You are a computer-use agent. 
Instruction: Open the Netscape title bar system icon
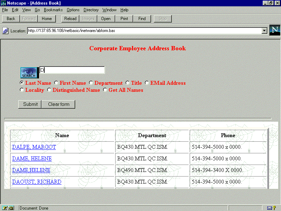4,3
